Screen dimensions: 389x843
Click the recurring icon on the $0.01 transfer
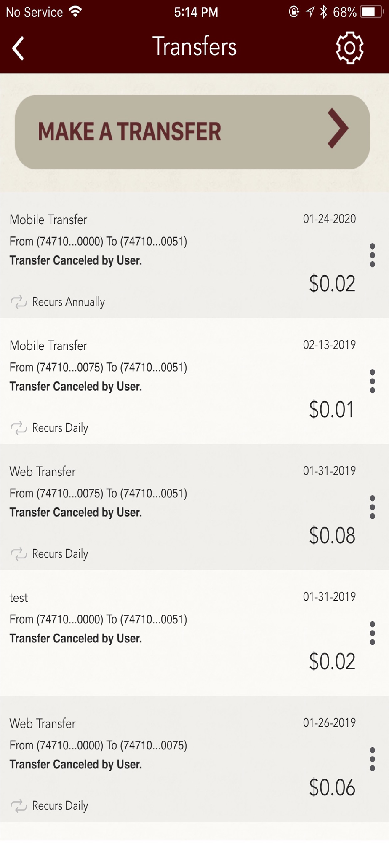pos(19,428)
